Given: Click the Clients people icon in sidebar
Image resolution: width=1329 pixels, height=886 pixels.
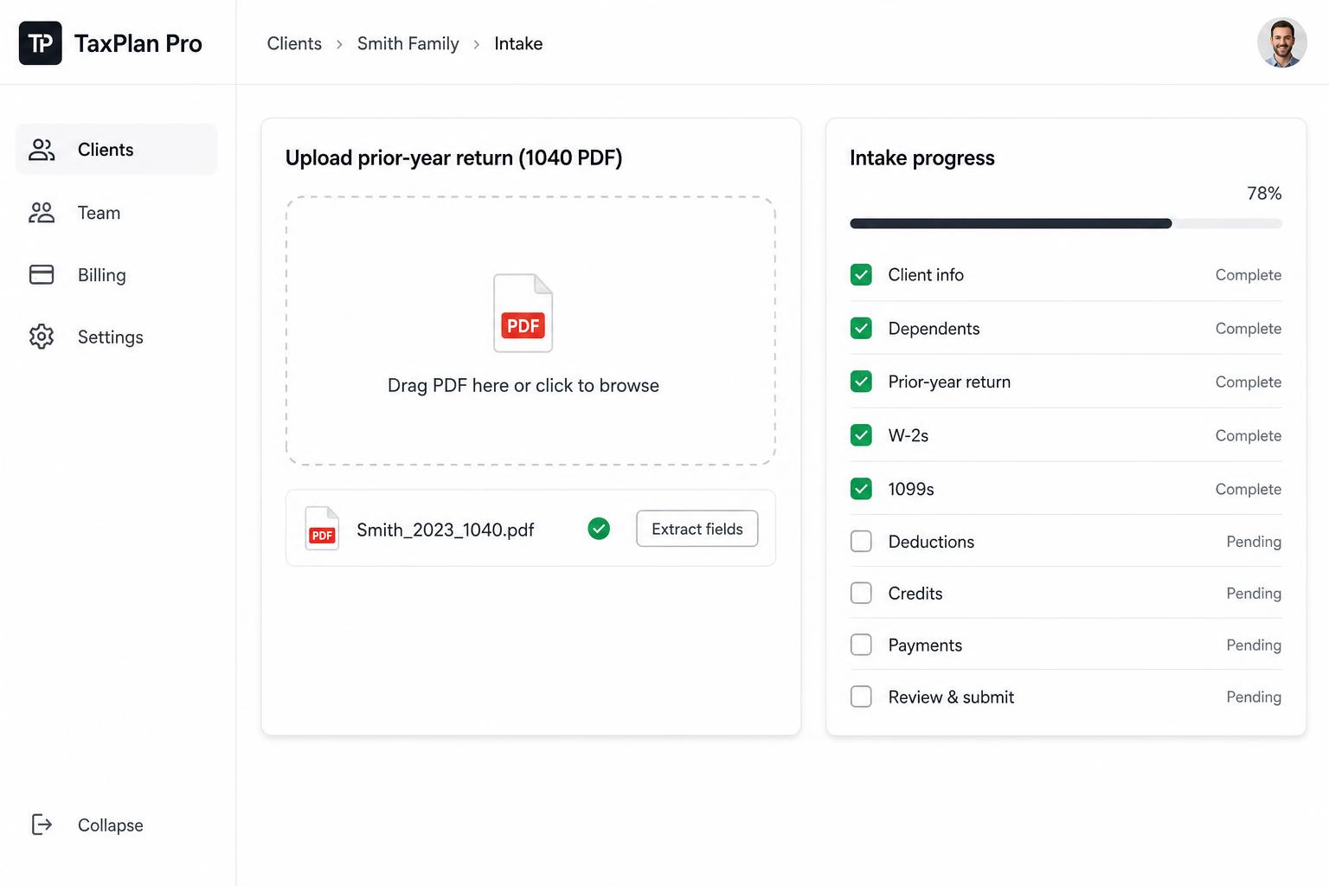Looking at the screenshot, I should 42,150.
